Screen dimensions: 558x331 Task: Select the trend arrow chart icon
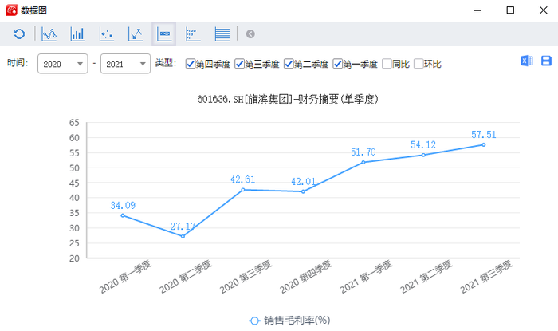pos(136,34)
